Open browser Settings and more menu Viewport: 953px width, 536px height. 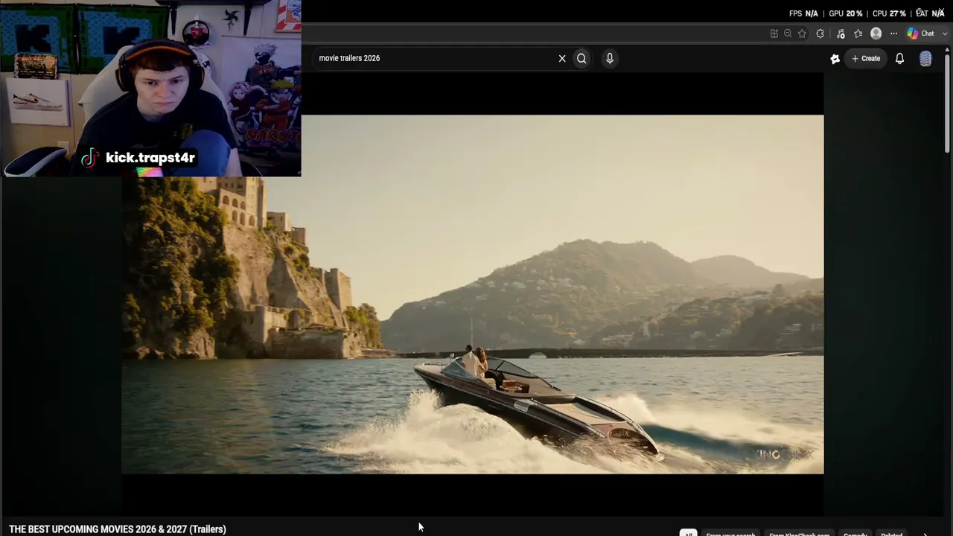(893, 33)
